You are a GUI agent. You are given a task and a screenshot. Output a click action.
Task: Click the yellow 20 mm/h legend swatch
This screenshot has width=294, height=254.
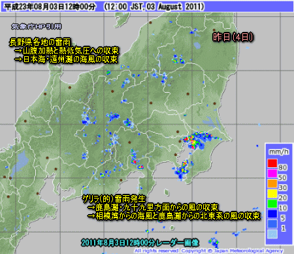click(x=272, y=193)
